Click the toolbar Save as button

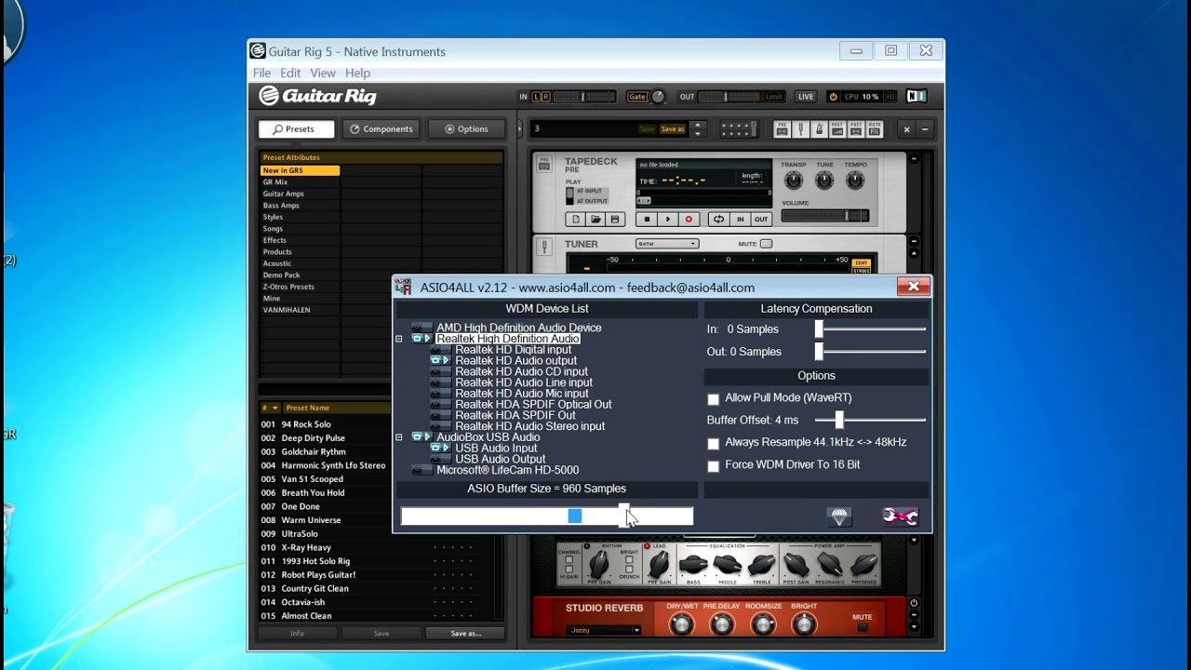pyautogui.click(x=673, y=129)
